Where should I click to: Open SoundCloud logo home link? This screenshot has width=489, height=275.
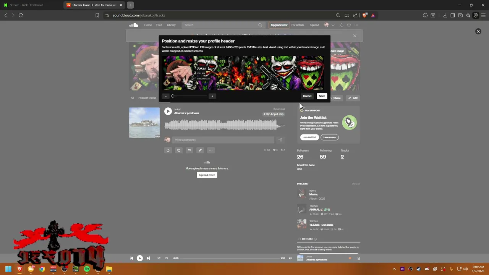[x=133, y=25]
